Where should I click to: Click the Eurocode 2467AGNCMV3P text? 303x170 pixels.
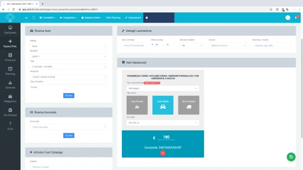(x=163, y=147)
